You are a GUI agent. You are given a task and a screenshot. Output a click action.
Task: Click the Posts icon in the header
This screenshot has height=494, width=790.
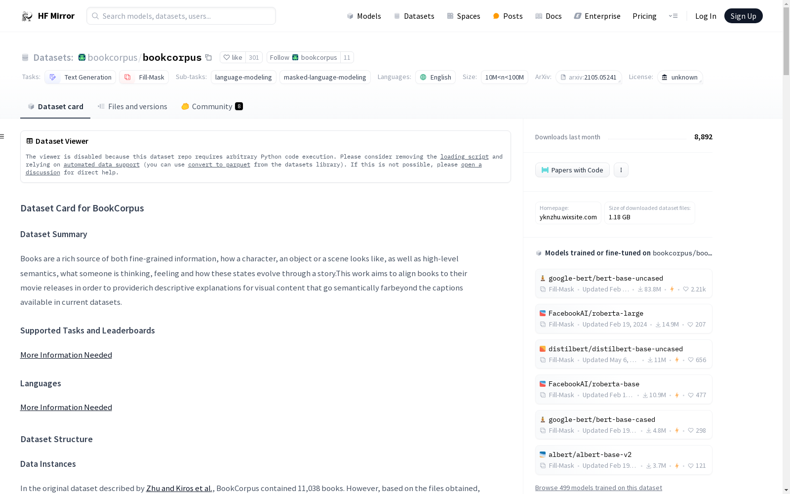[496, 16]
